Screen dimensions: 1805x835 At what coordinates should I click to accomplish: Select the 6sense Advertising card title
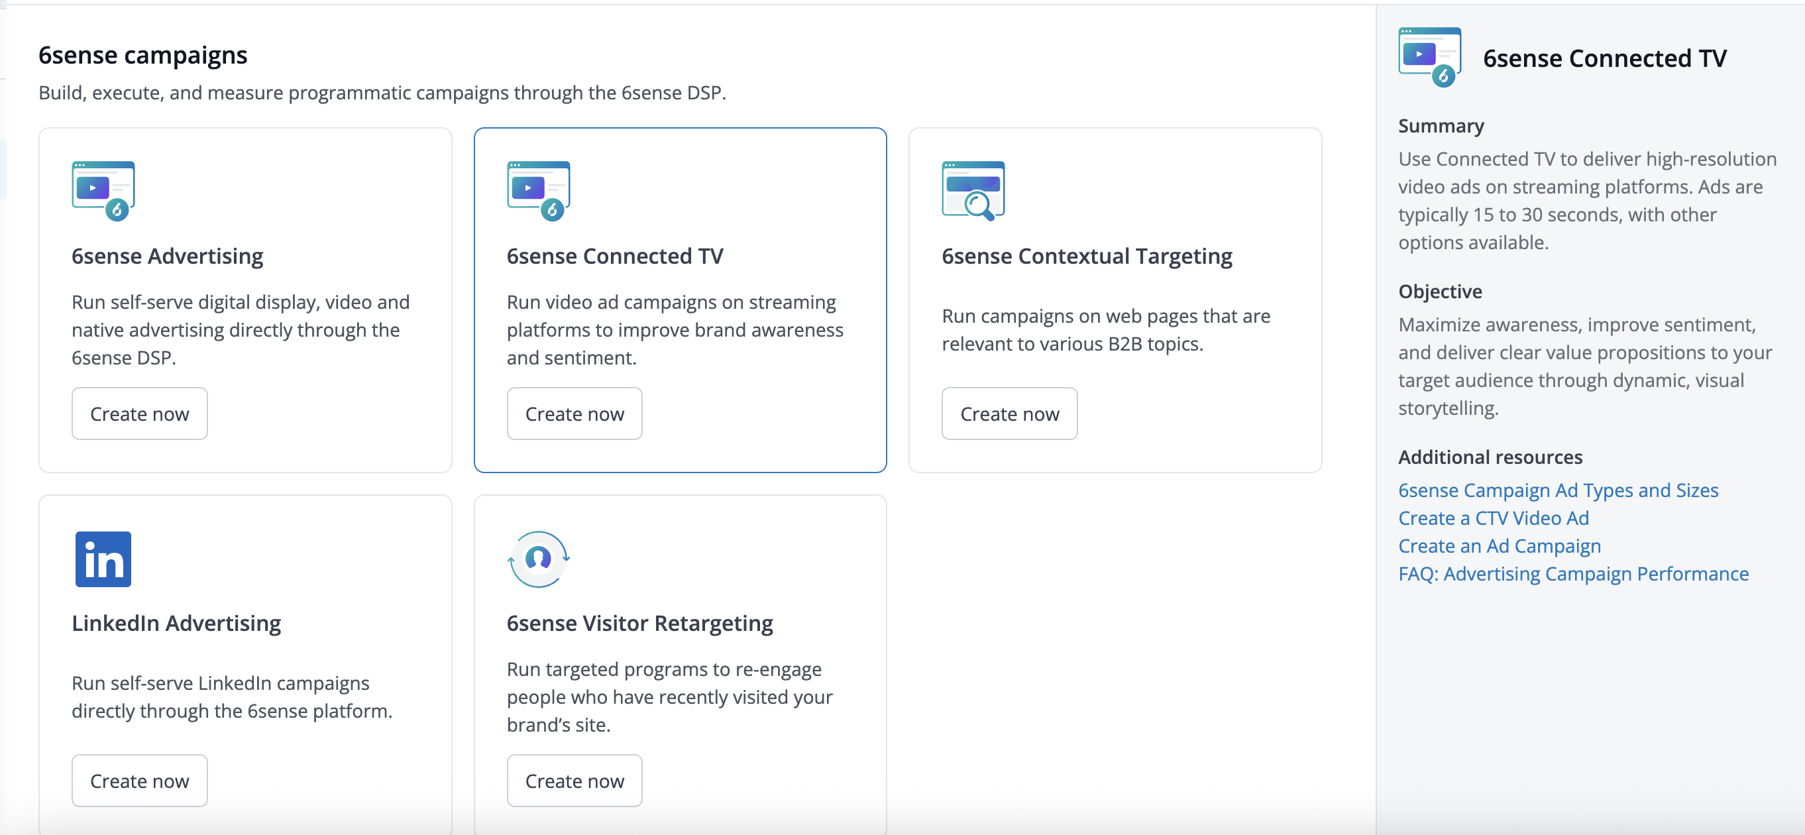click(x=167, y=256)
